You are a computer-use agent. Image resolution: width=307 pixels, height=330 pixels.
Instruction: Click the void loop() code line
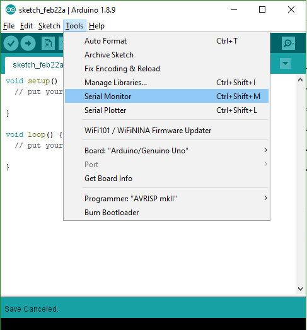(34, 134)
